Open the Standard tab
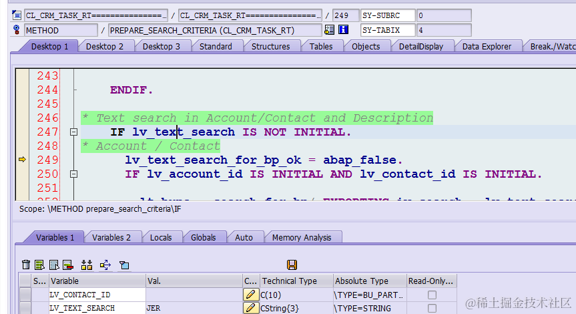This screenshot has height=314, width=576. click(216, 46)
